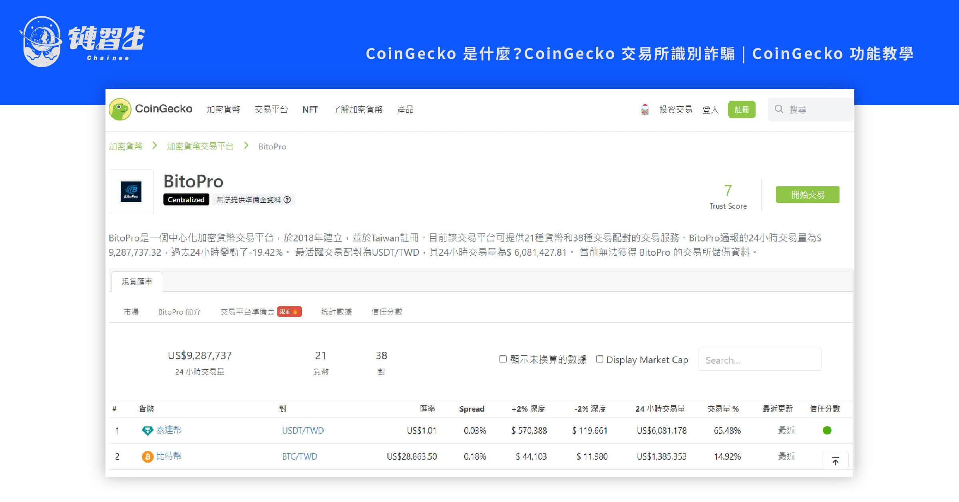Click the 0.18% spread cell
This screenshot has height=502, width=959.
point(475,456)
